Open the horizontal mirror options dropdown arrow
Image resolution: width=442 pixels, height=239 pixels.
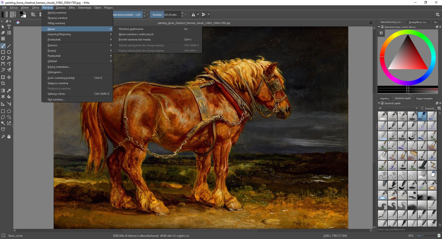[198, 15]
